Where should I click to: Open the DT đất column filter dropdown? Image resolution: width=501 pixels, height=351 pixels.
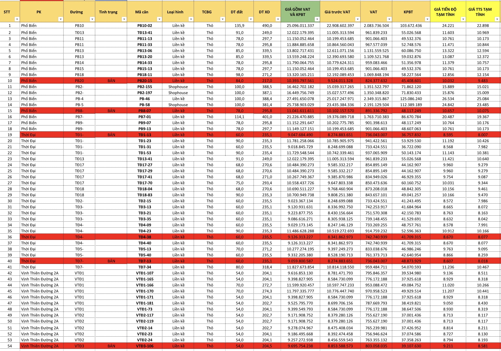250,19
